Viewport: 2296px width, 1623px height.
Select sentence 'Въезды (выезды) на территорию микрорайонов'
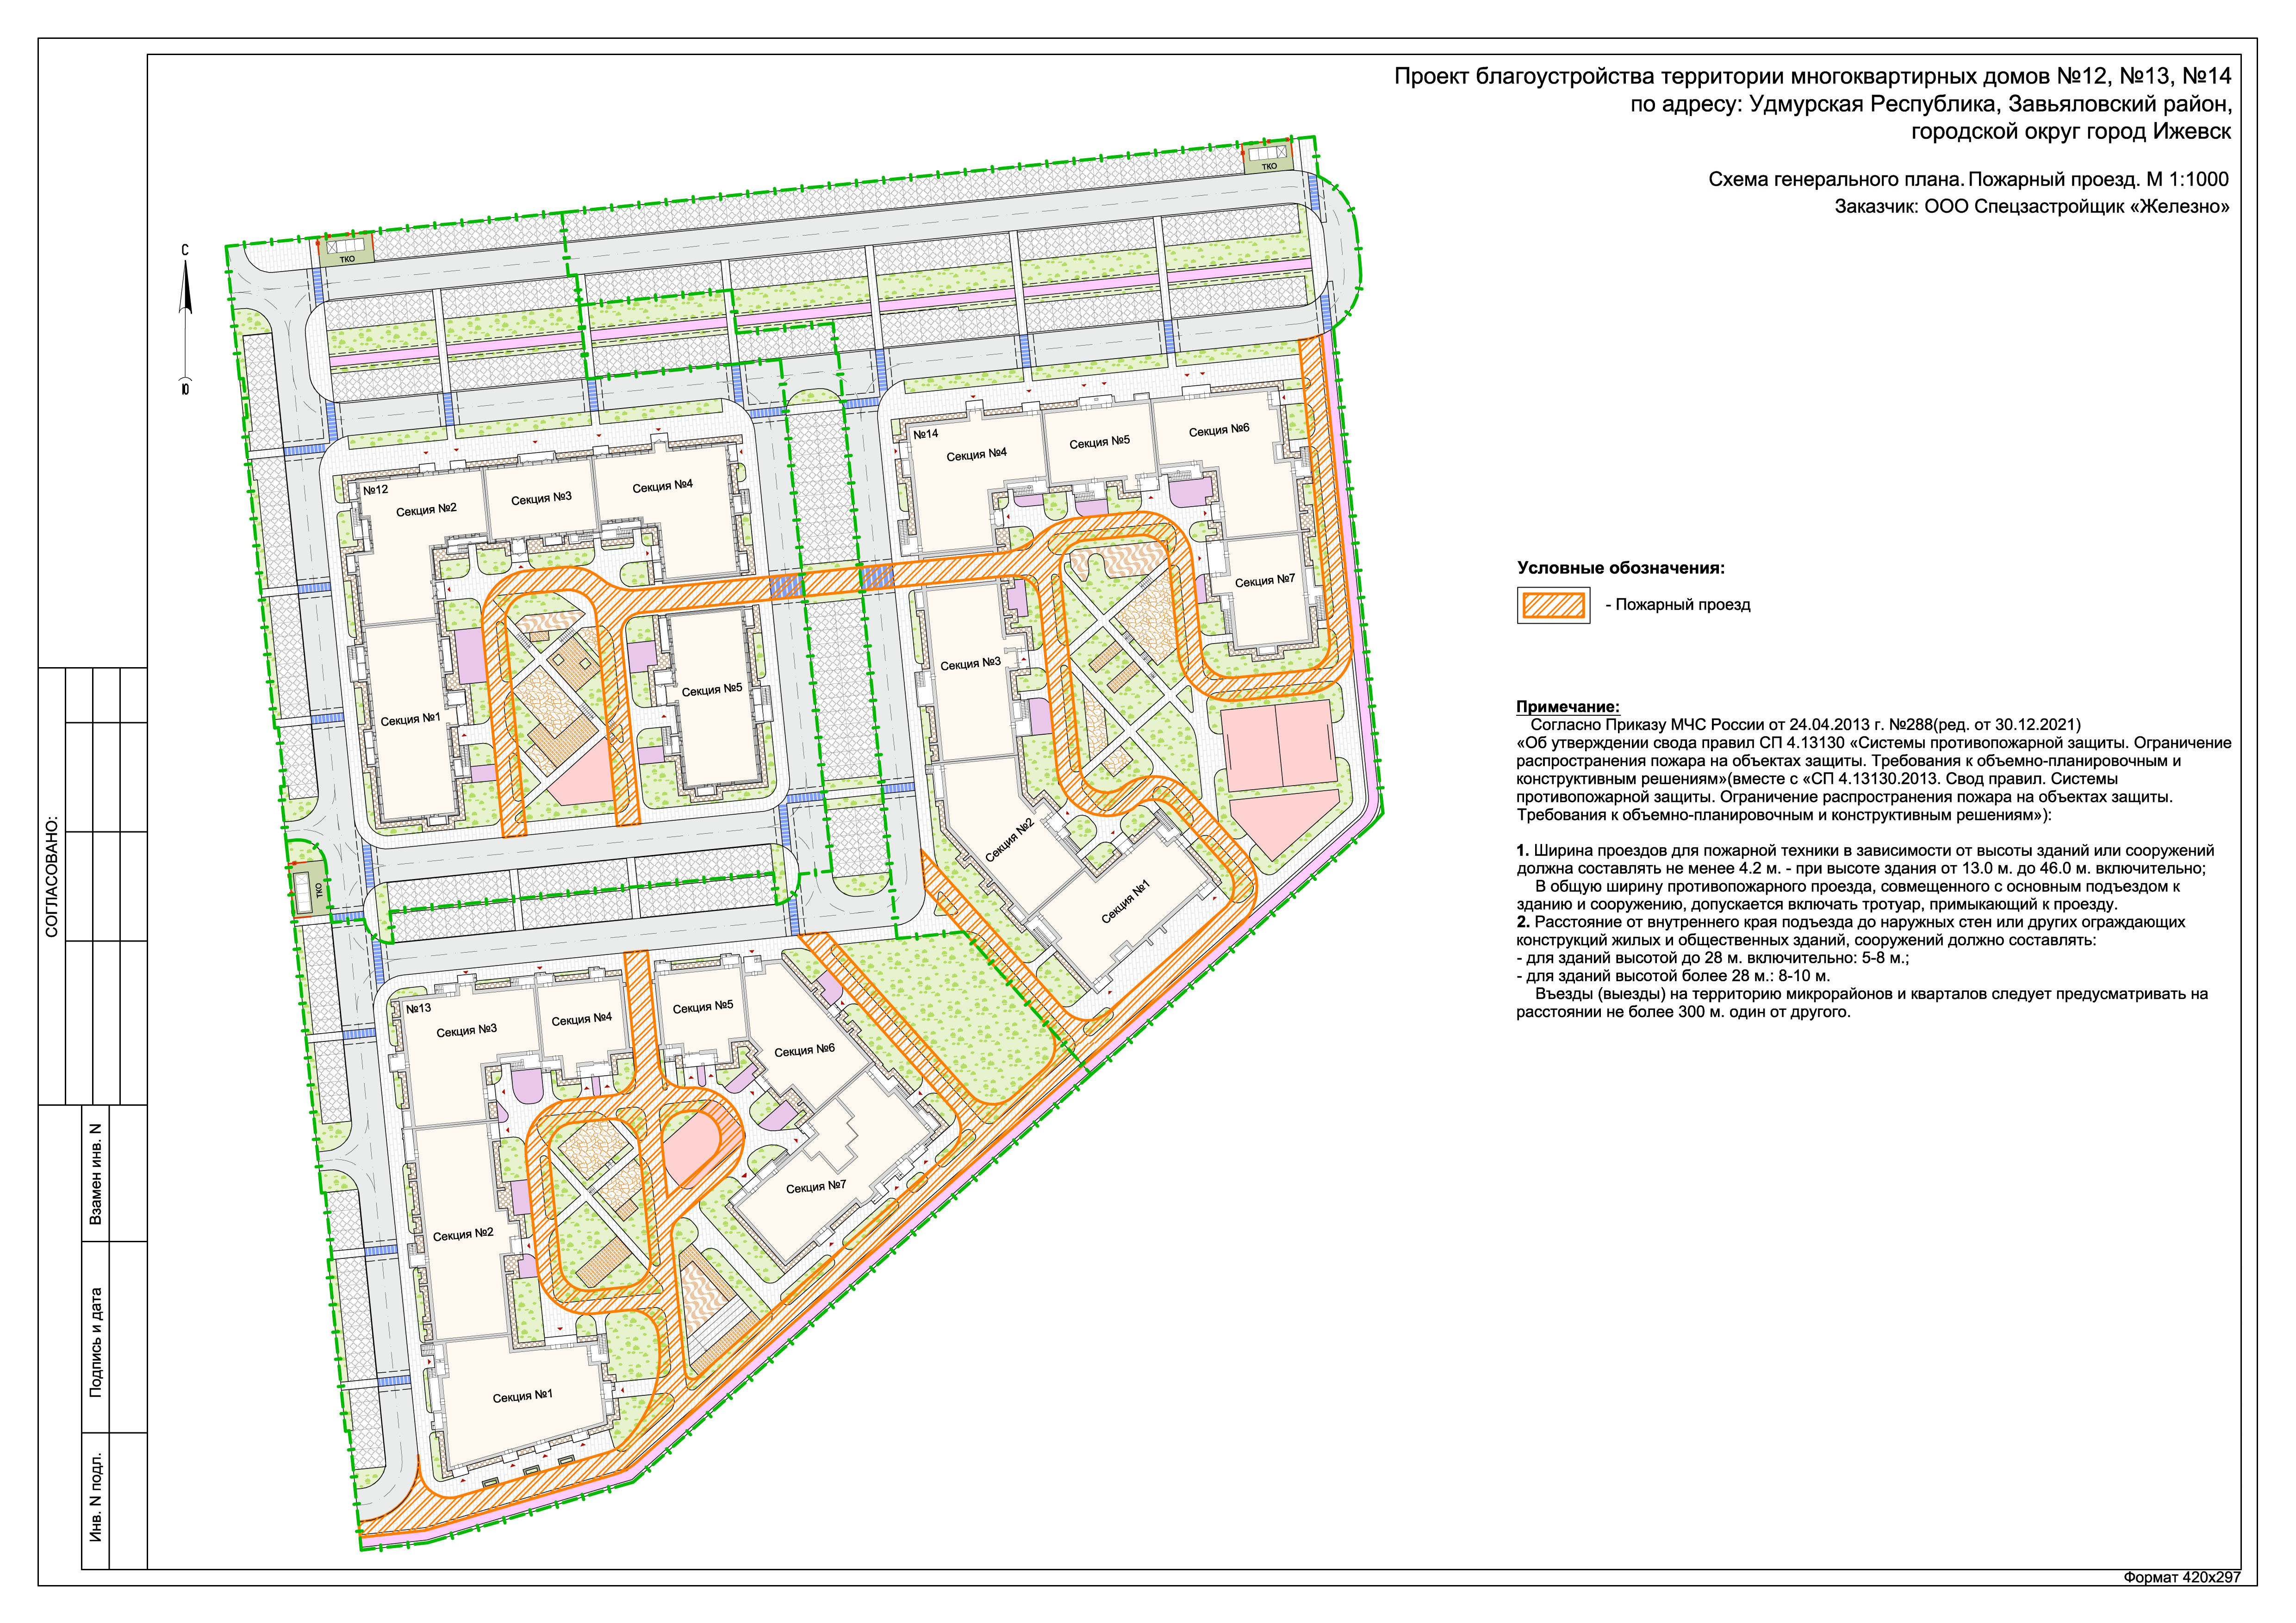[1862, 1003]
